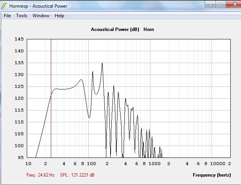The width and height of the screenshot is (241, 185).
Task: Click the 120 value on vertical axis
Action: [19, 98]
